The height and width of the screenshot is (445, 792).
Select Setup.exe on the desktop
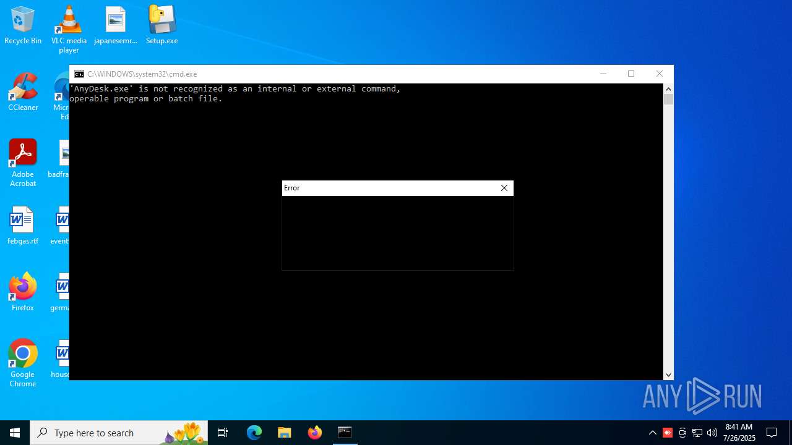161,26
